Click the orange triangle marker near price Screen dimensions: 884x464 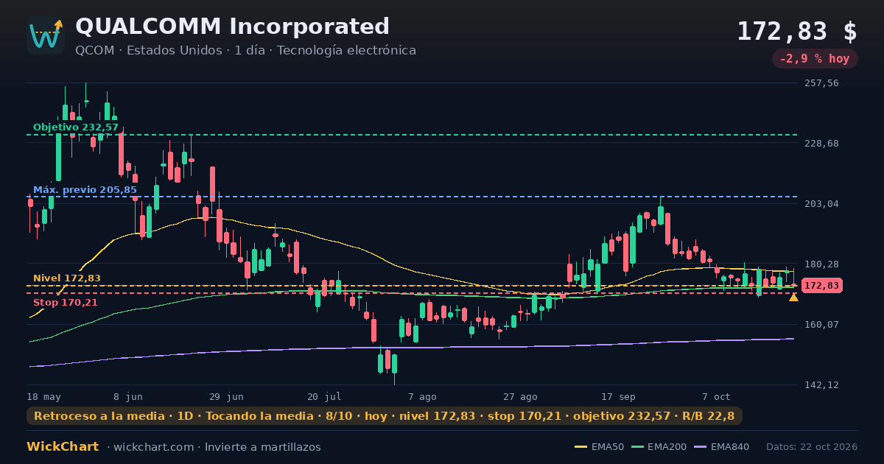(x=793, y=298)
